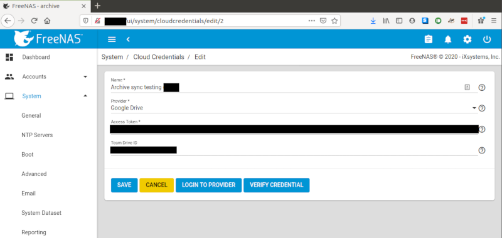Click LOGIN TO PROVIDER button
Screen dimensions: 502x238
coord(208,185)
